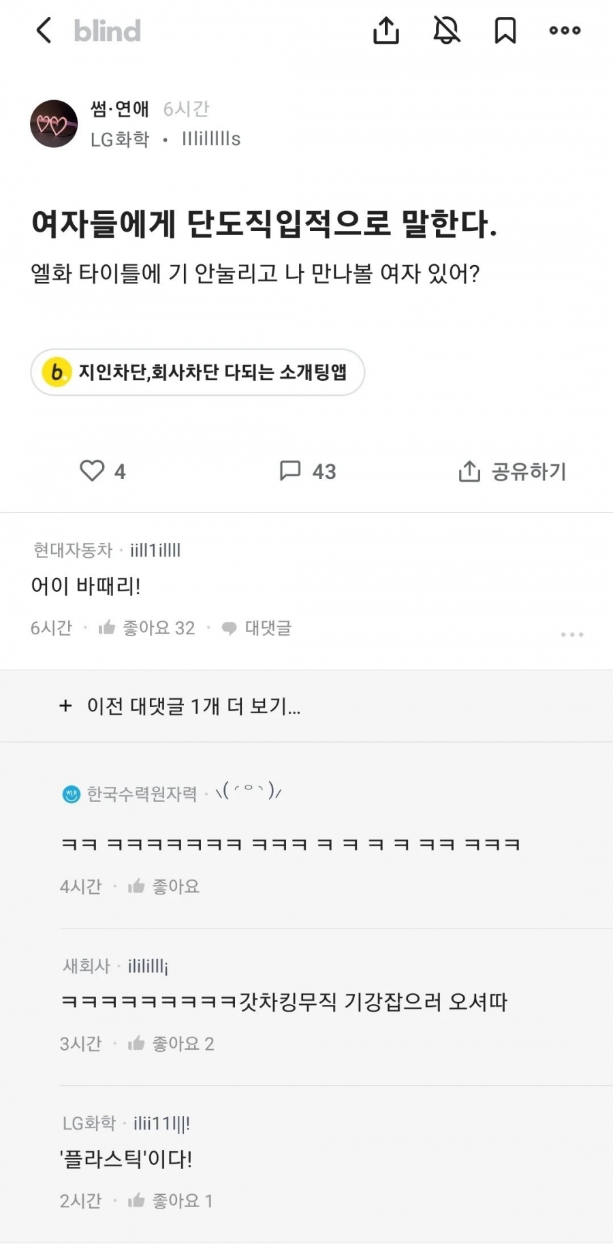Like the 한국수력원자력 reply
This screenshot has width=613, height=1246.
point(164,886)
